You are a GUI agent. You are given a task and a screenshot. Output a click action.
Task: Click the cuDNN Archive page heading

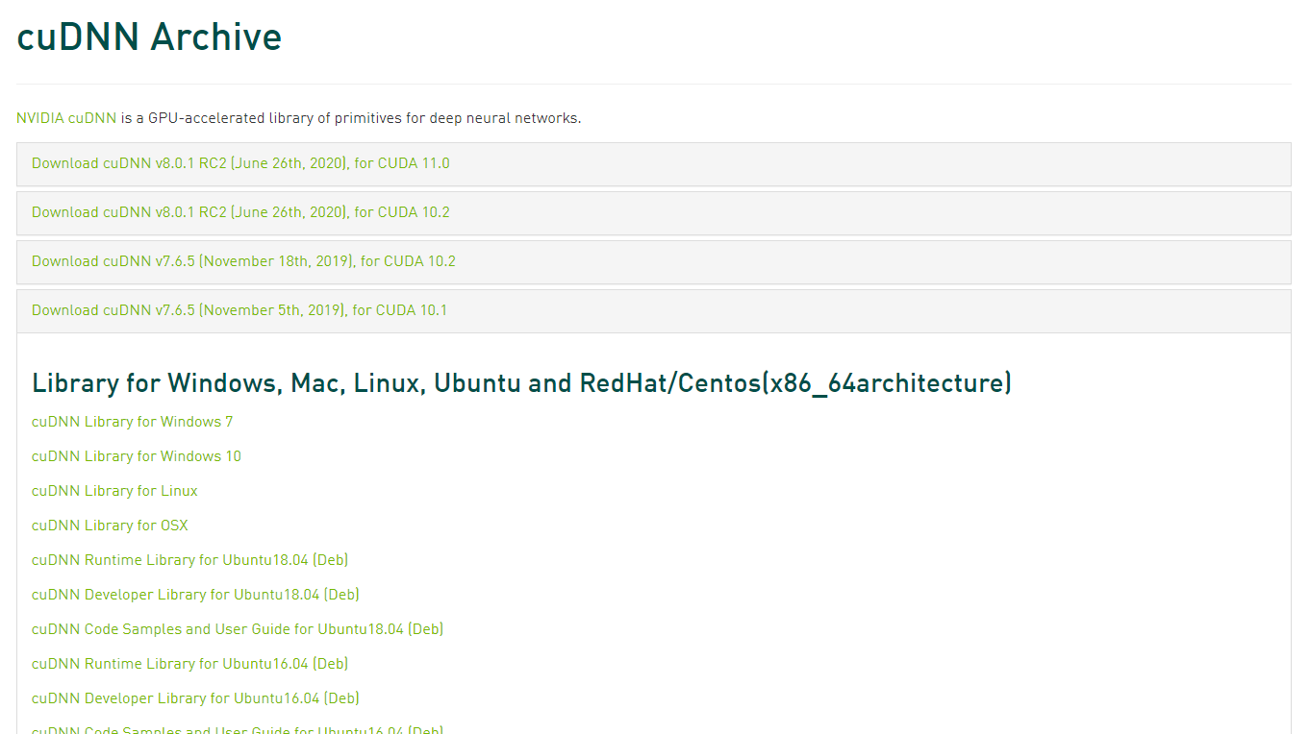(x=149, y=37)
